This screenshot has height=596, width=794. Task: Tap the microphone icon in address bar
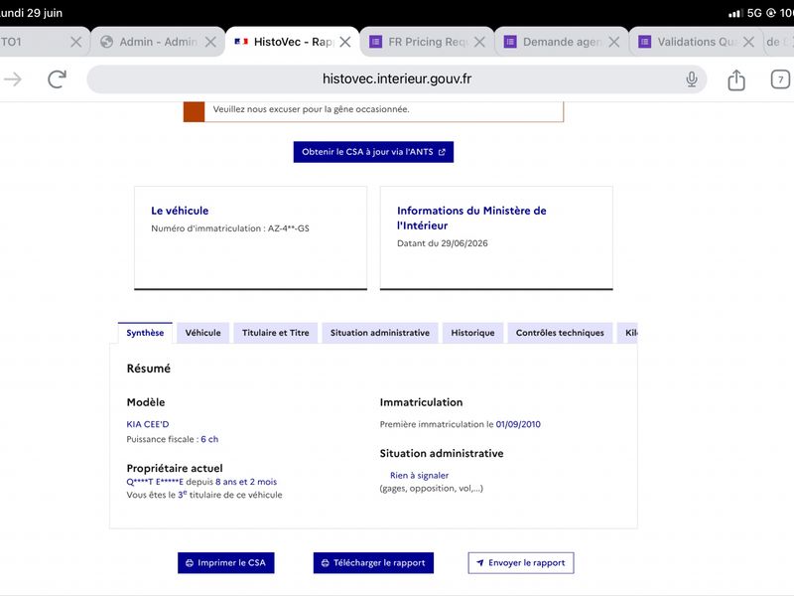(691, 79)
